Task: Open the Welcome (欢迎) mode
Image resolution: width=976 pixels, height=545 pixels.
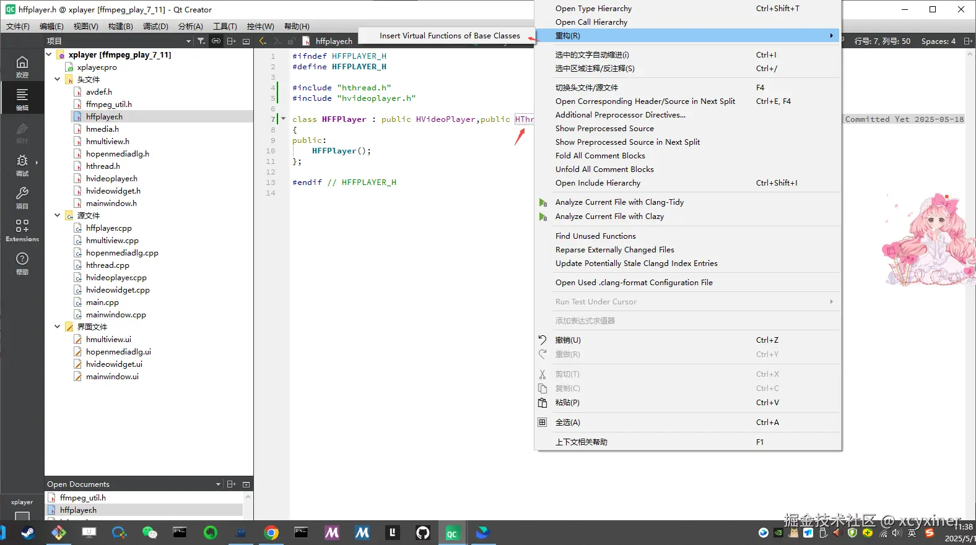Action: tap(22, 66)
